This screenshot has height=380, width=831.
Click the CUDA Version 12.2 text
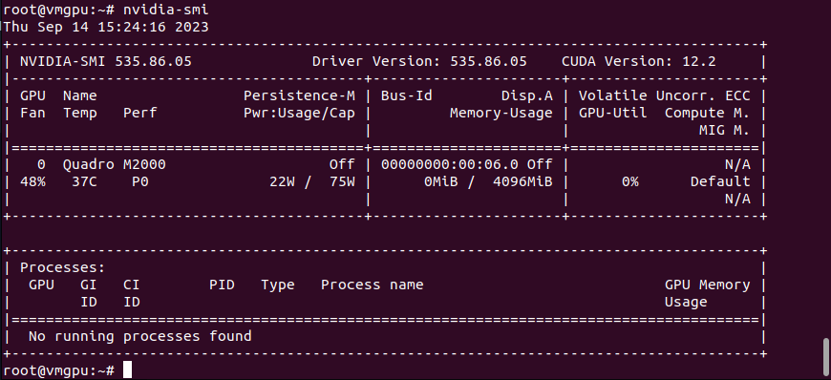(639, 61)
